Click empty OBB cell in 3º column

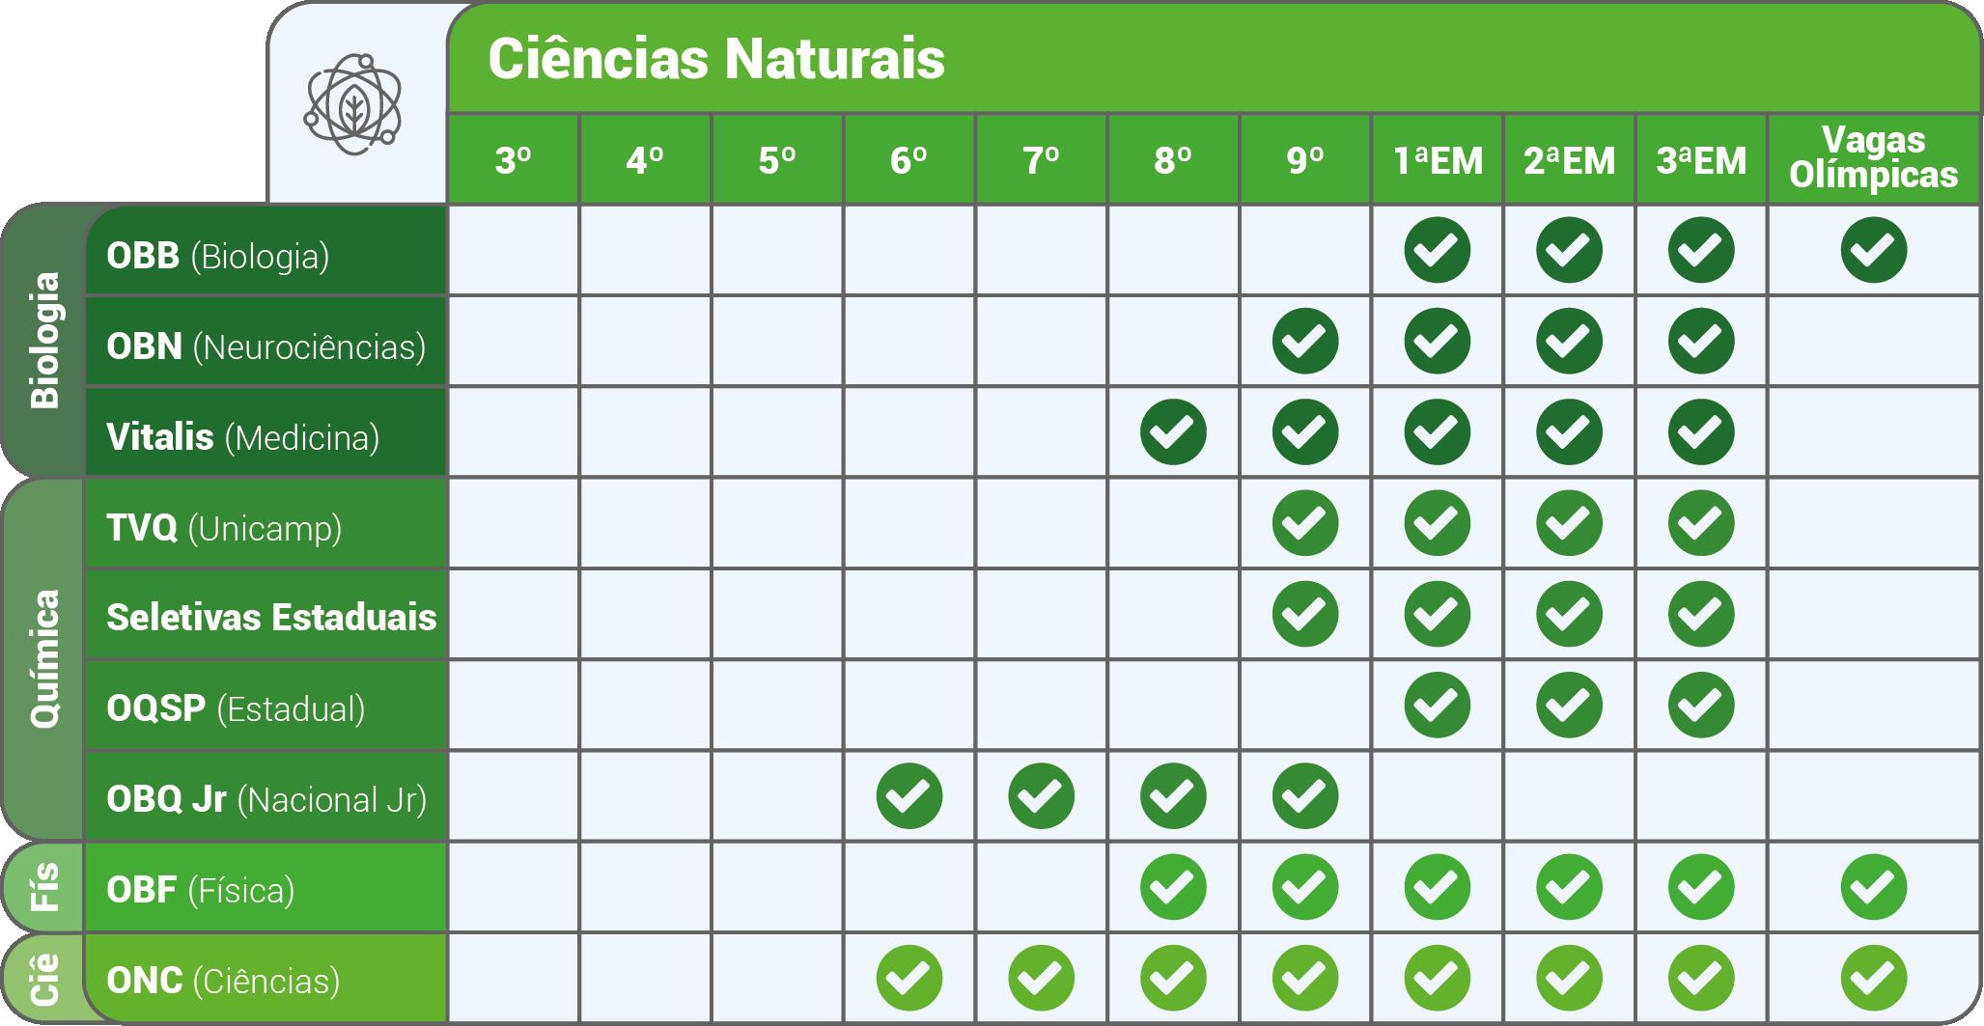tap(514, 250)
